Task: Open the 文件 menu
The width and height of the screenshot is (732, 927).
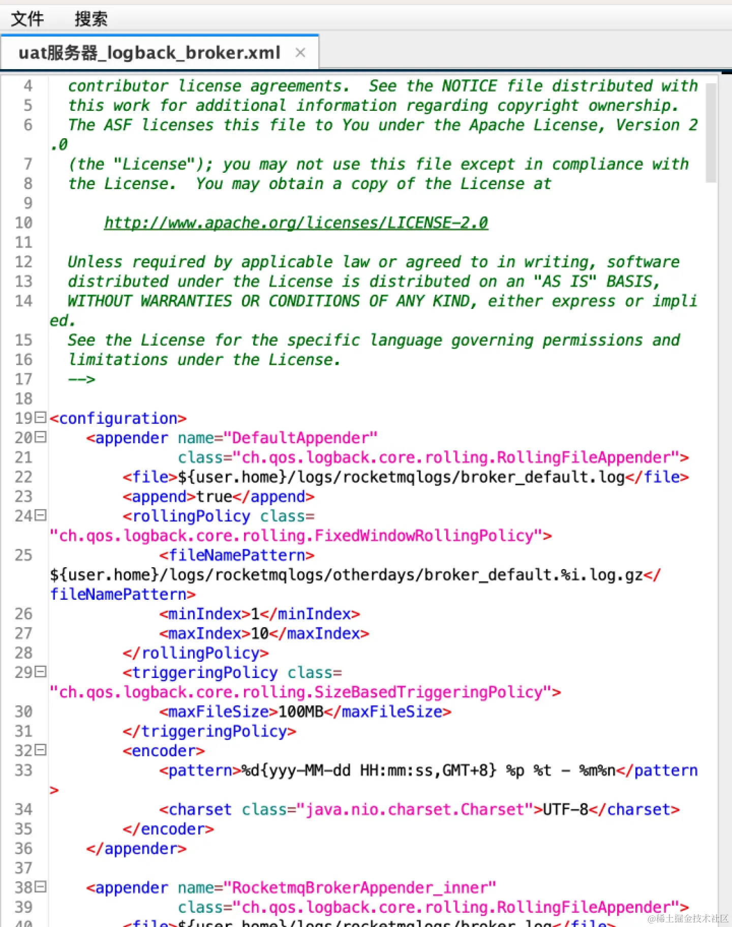Action: 27,19
